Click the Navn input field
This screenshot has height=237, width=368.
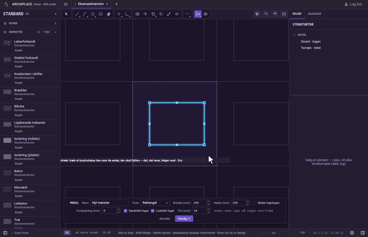[110, 203]
